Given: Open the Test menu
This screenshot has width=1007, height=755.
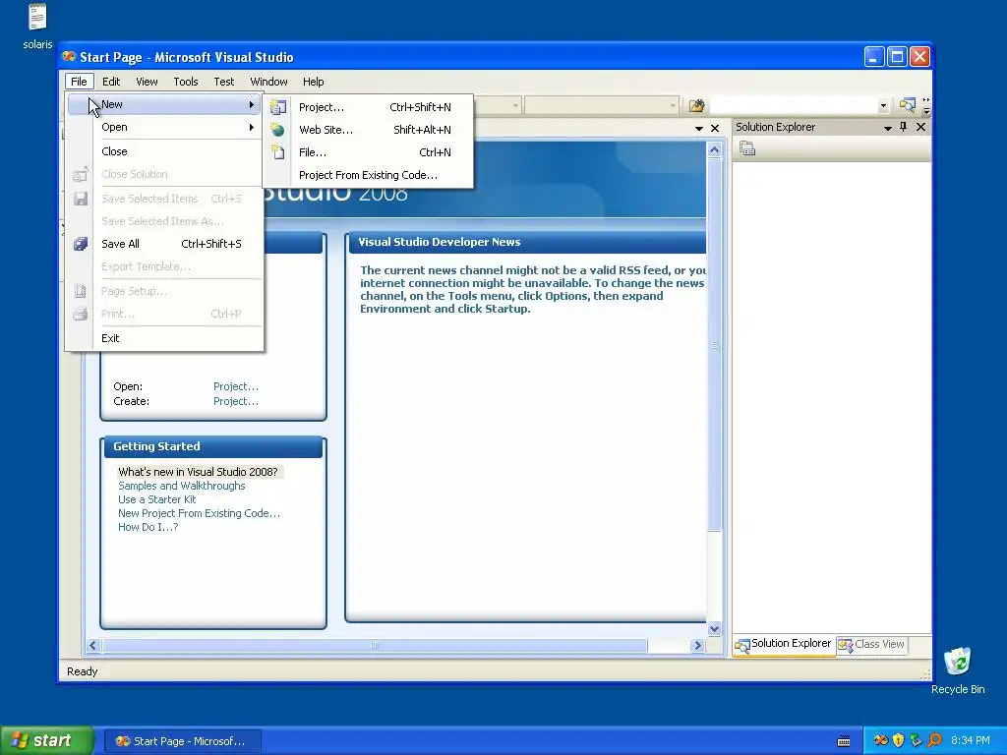Looking at the screenshot, I should 224,82.
